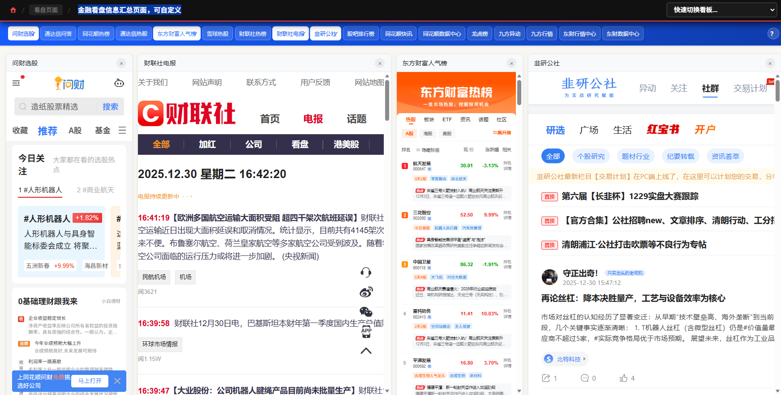
Task: Click the 融 tag beside 002050
Action: coord(429,218)
